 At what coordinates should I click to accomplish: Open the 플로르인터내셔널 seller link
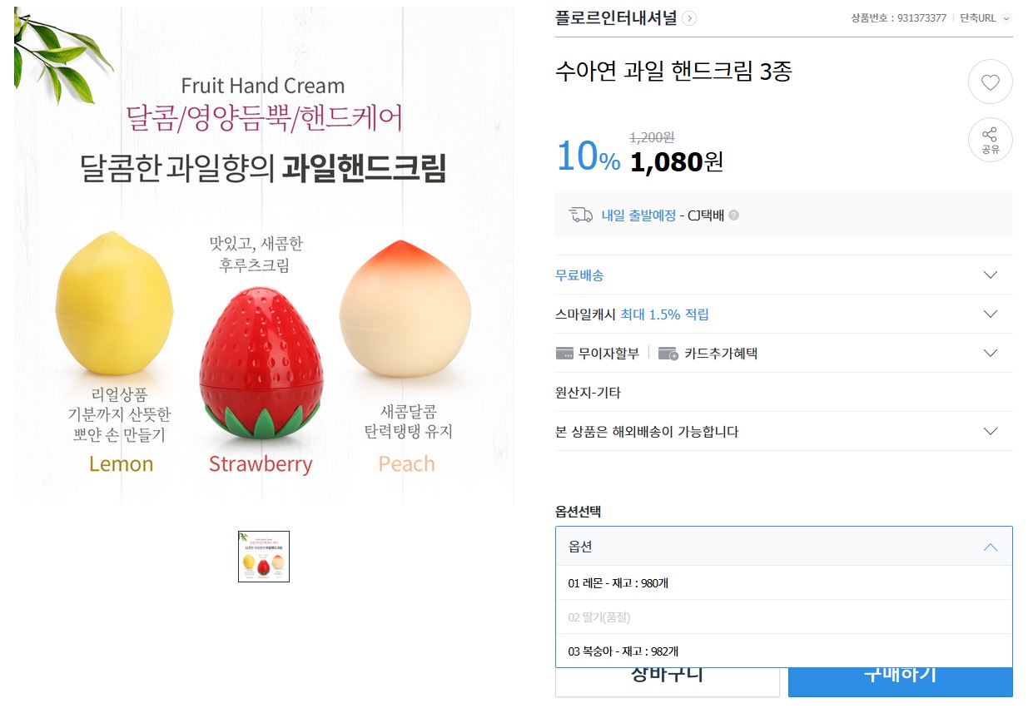(x=616, y=18)
